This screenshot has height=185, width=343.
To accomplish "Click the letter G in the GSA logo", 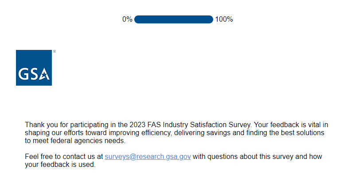I will (23, 75).
